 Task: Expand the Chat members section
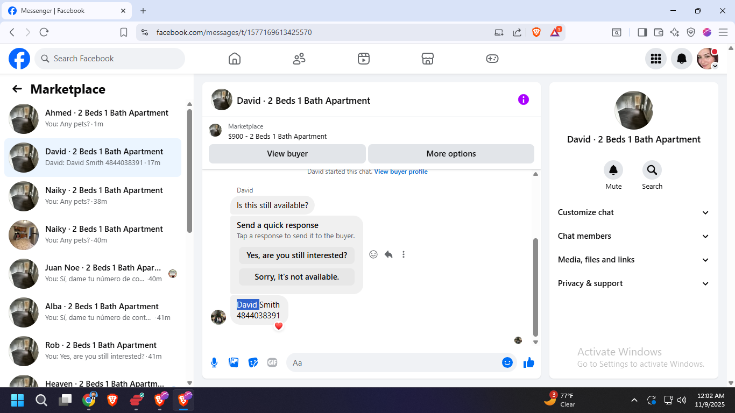coord(634,236)
